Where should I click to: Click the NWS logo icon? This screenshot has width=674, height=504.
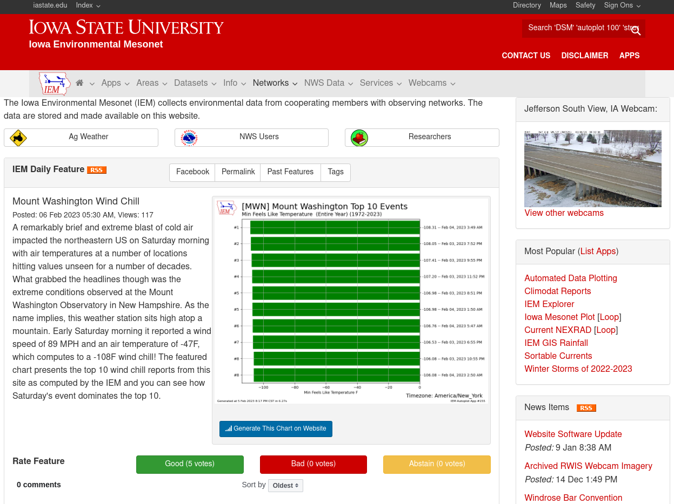[189, 138]
